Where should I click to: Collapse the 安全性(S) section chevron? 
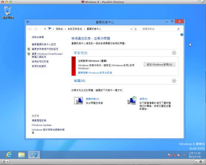(x=174, y=53)
